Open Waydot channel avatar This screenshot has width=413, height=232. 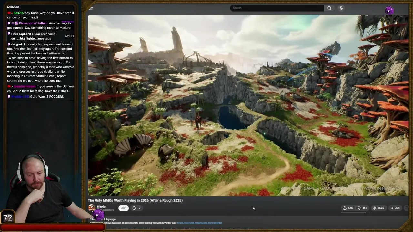coord(92,208)
